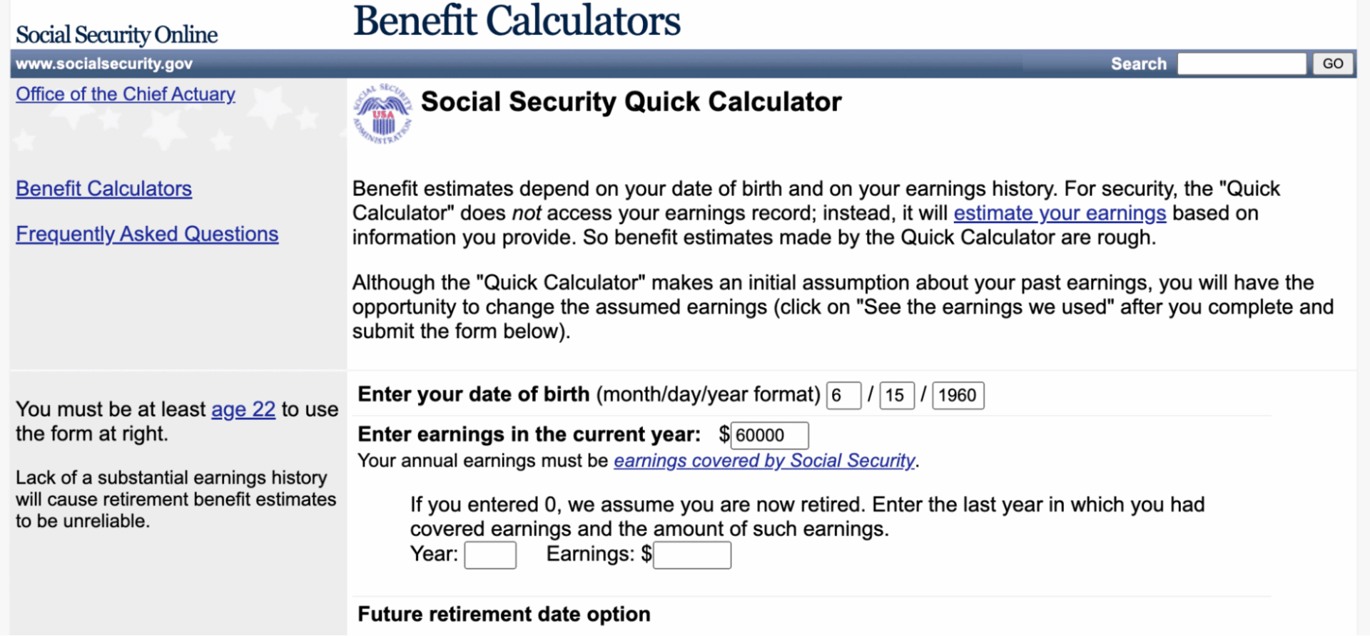Click the Social Security Administration seal logo

point(384,112)
